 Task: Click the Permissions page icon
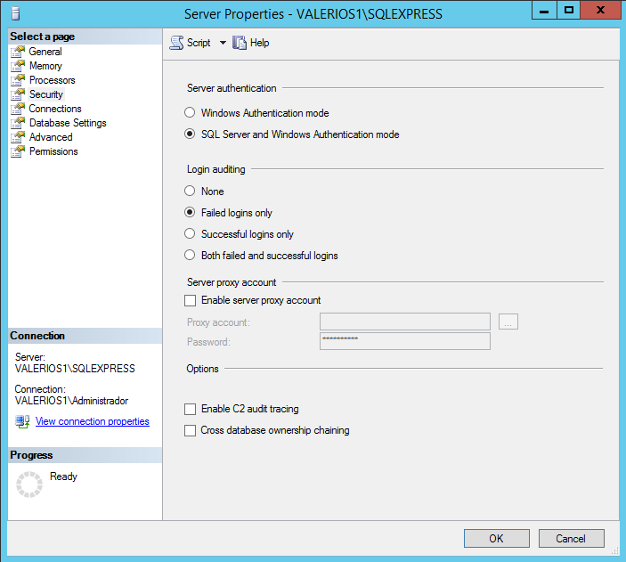(x=18, y=151)
